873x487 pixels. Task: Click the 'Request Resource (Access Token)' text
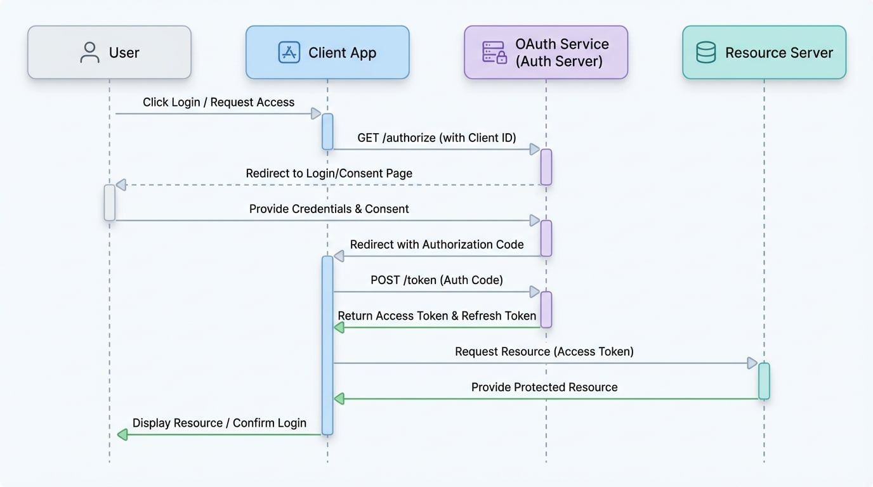544,351
